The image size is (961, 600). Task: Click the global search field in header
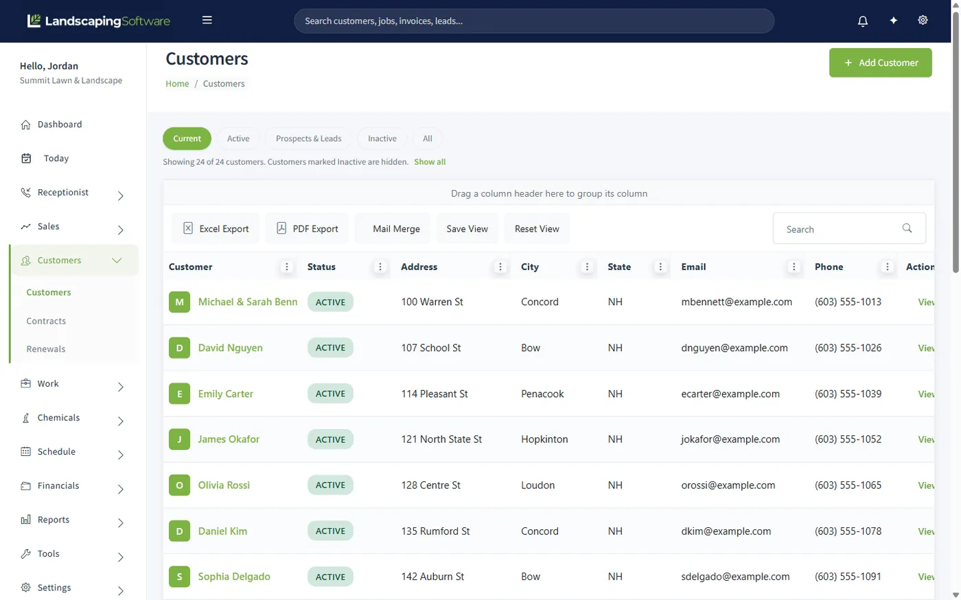click(x=534, y=21)
